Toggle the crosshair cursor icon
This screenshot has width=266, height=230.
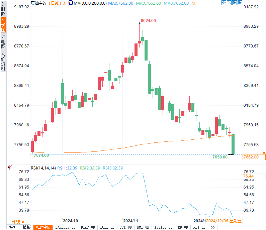coord(224,3)
